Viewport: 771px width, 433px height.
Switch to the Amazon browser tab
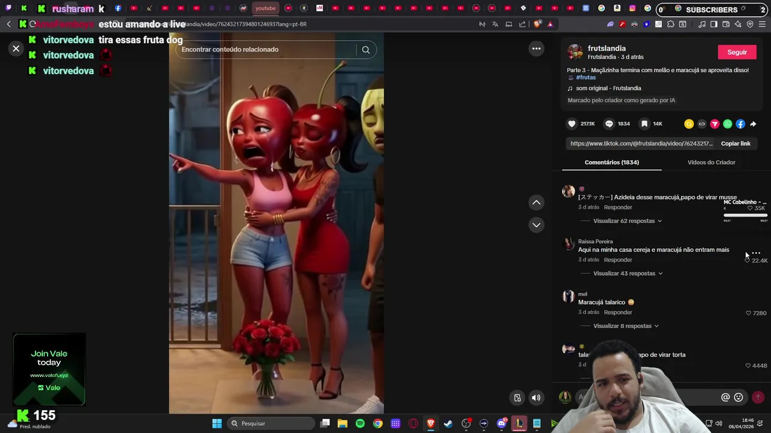pyautogui.click(x=617, y=8)
